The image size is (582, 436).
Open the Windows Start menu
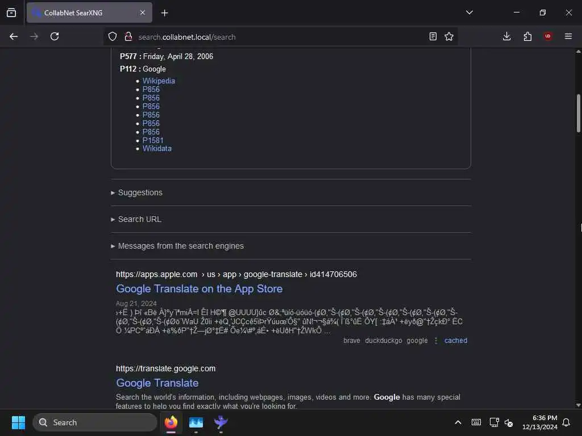(x=18, y=422)
